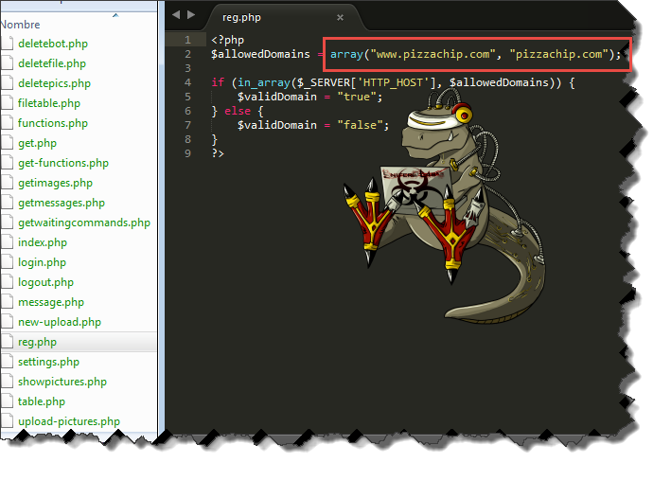Click file icon next to index.php
The height and width of the screenshot is (481, 671).
click(7, 242)
